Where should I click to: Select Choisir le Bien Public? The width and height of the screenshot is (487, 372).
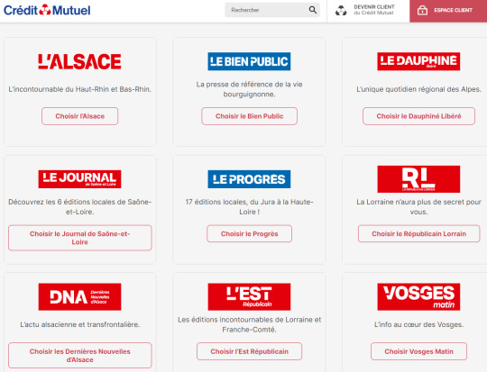pos(250,116)
